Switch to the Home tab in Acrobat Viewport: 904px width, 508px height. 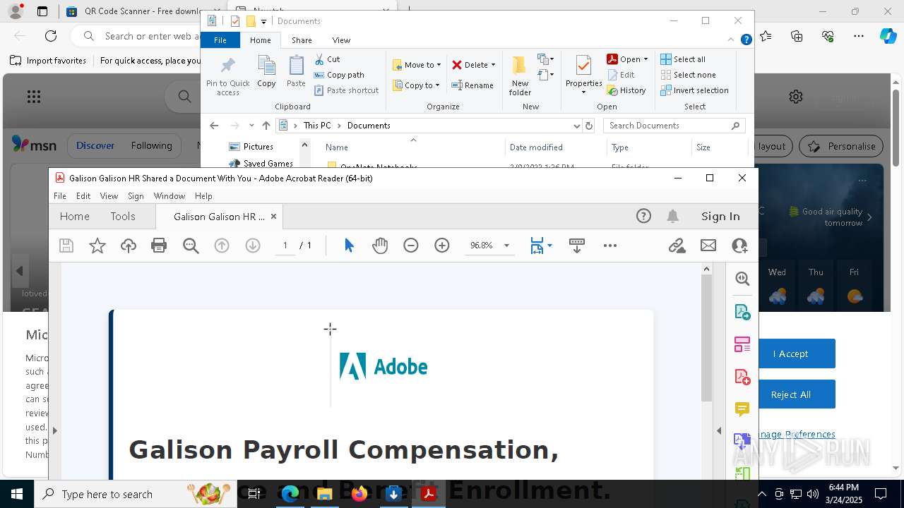point(74,217)
